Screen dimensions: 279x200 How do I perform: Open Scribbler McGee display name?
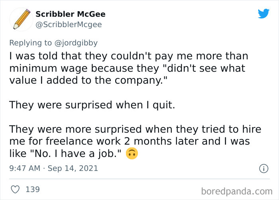tap(71, 14)
